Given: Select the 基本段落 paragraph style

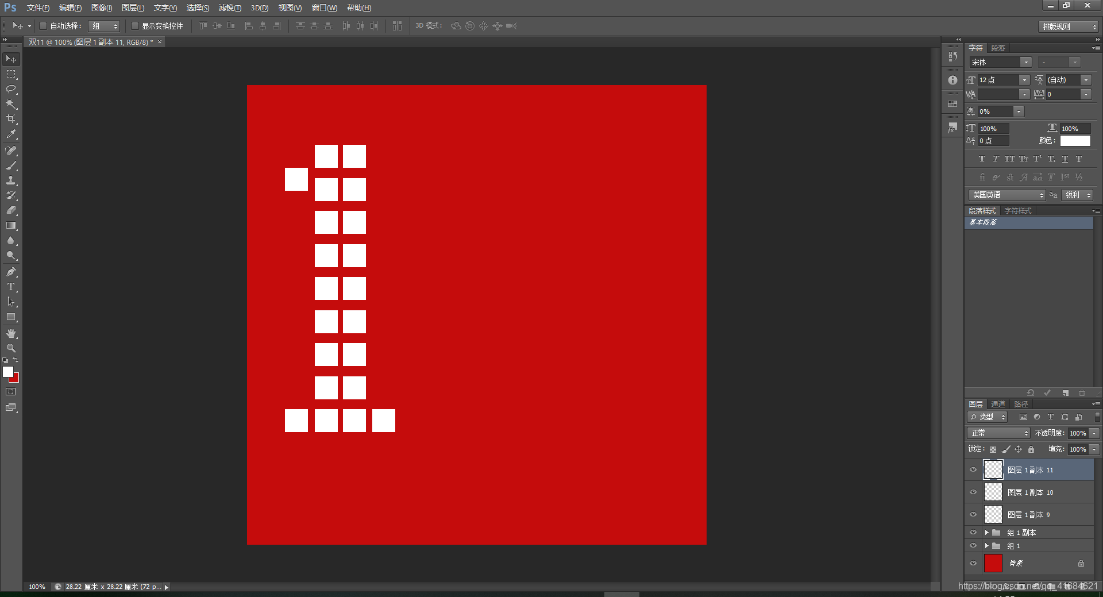Looking at the screenshot, I should click(x=1029, y=222).
